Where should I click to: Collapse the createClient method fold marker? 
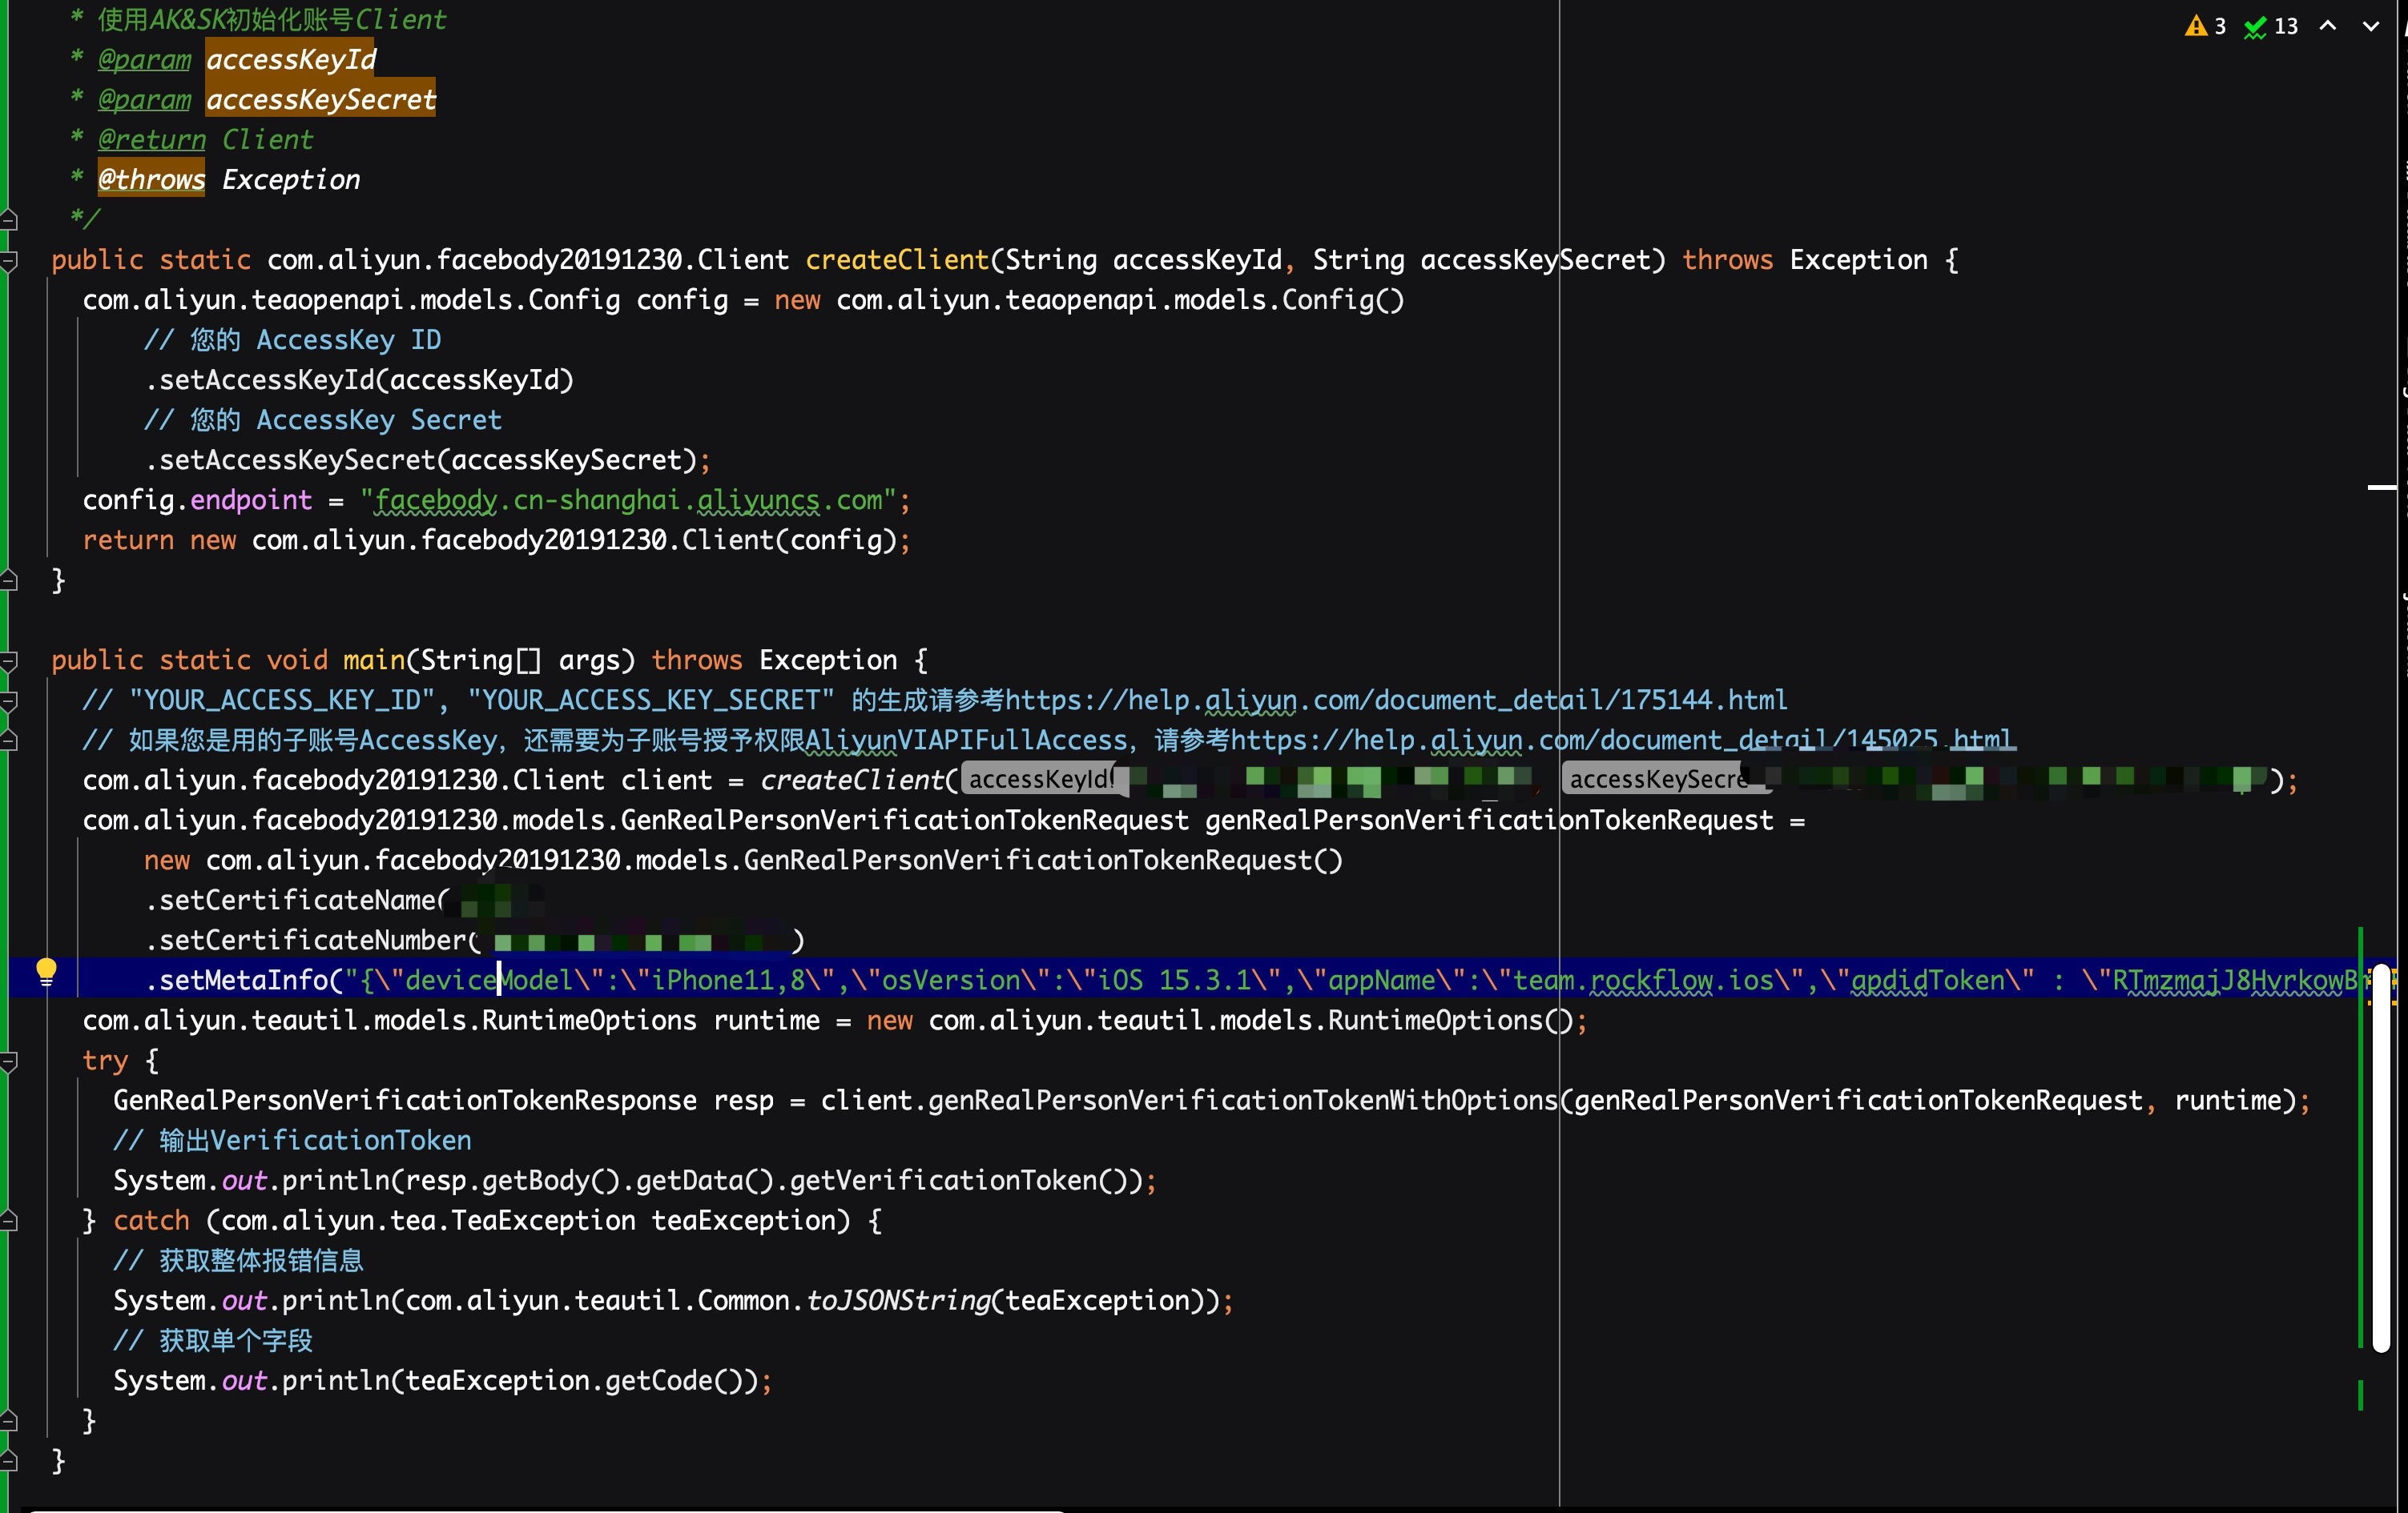point(9,261)
